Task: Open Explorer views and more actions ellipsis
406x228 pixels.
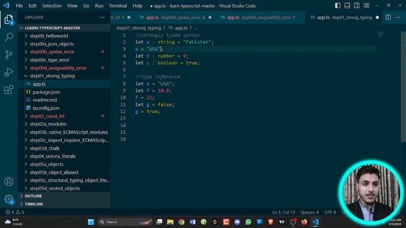Action: tap(102, 17)
